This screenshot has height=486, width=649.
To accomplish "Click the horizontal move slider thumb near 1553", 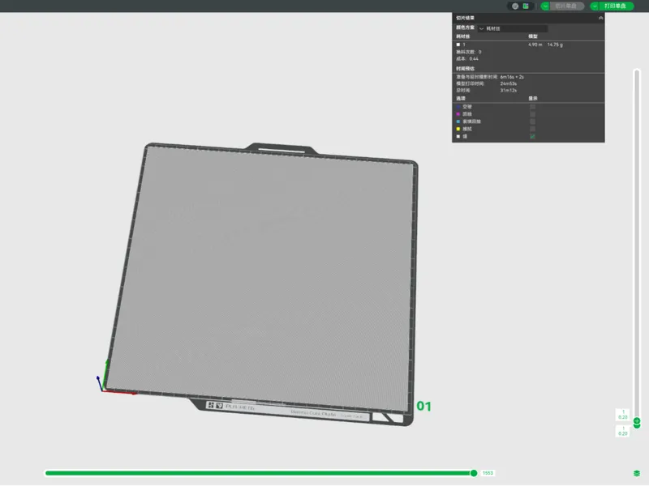I will pos(474,473).
